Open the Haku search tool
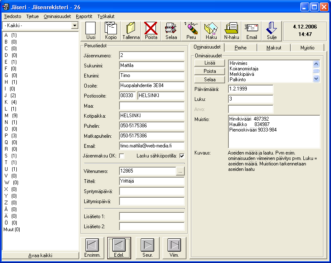Viewport: 331px width, 263px height. pyautogui.click(x=211, y=31)
